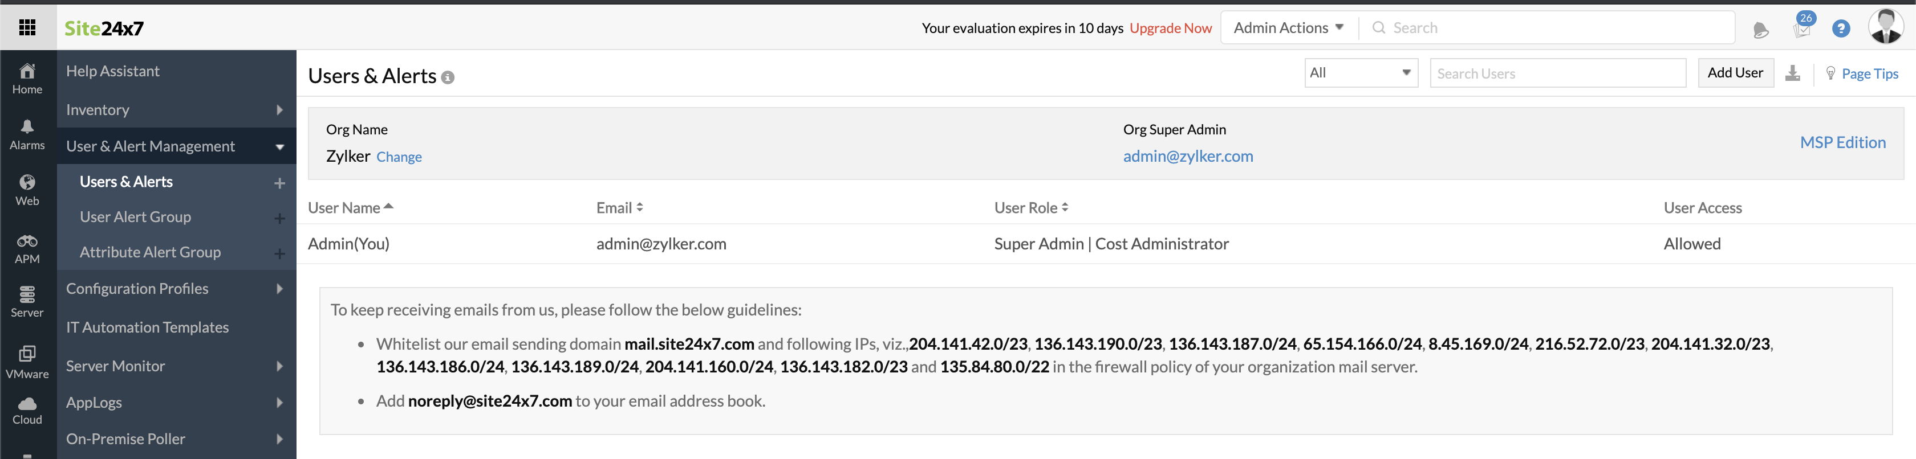Click the plus icon beside Users & Alerts
The image size is (1916, 459).
point(279,183)
